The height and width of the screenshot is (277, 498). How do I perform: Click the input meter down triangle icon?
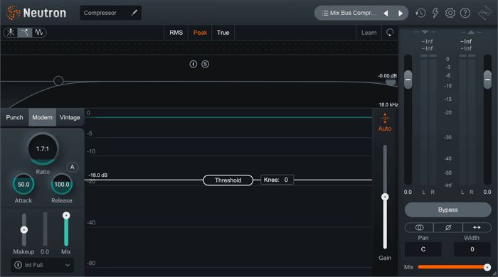pyautogui.click(x=425, y=32)
